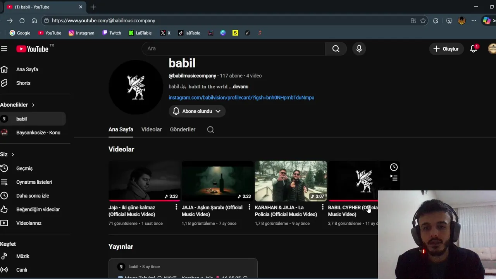The width and height of the screenshot is (496, 279).
Task: Open the notifications bell
Action: (x=474, y=48)
